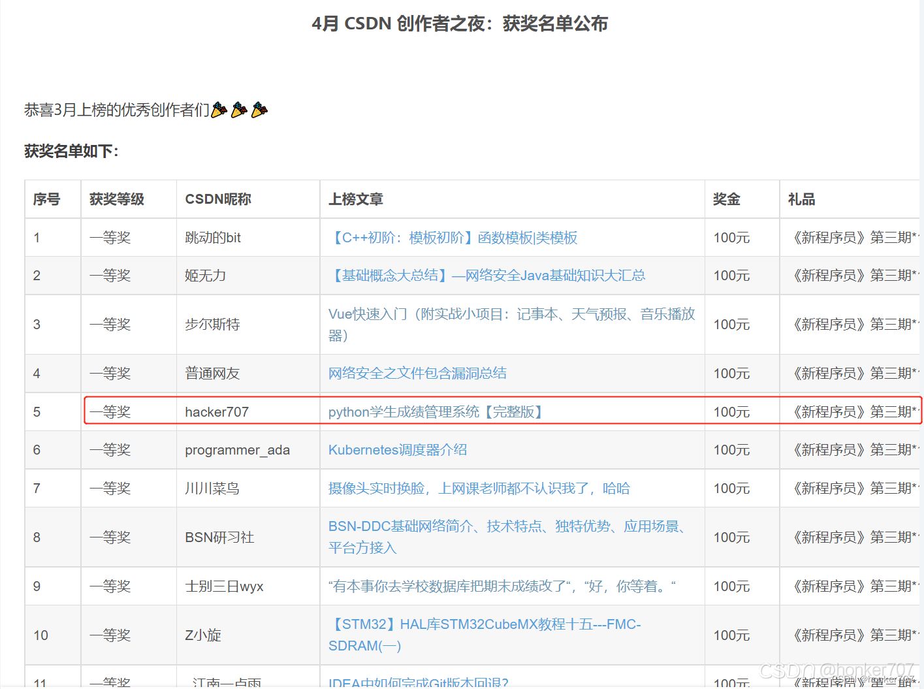Screen dimensions: 924x689
Task: Open the Vue quick-start article link
Action: click(x=512, y=325)
